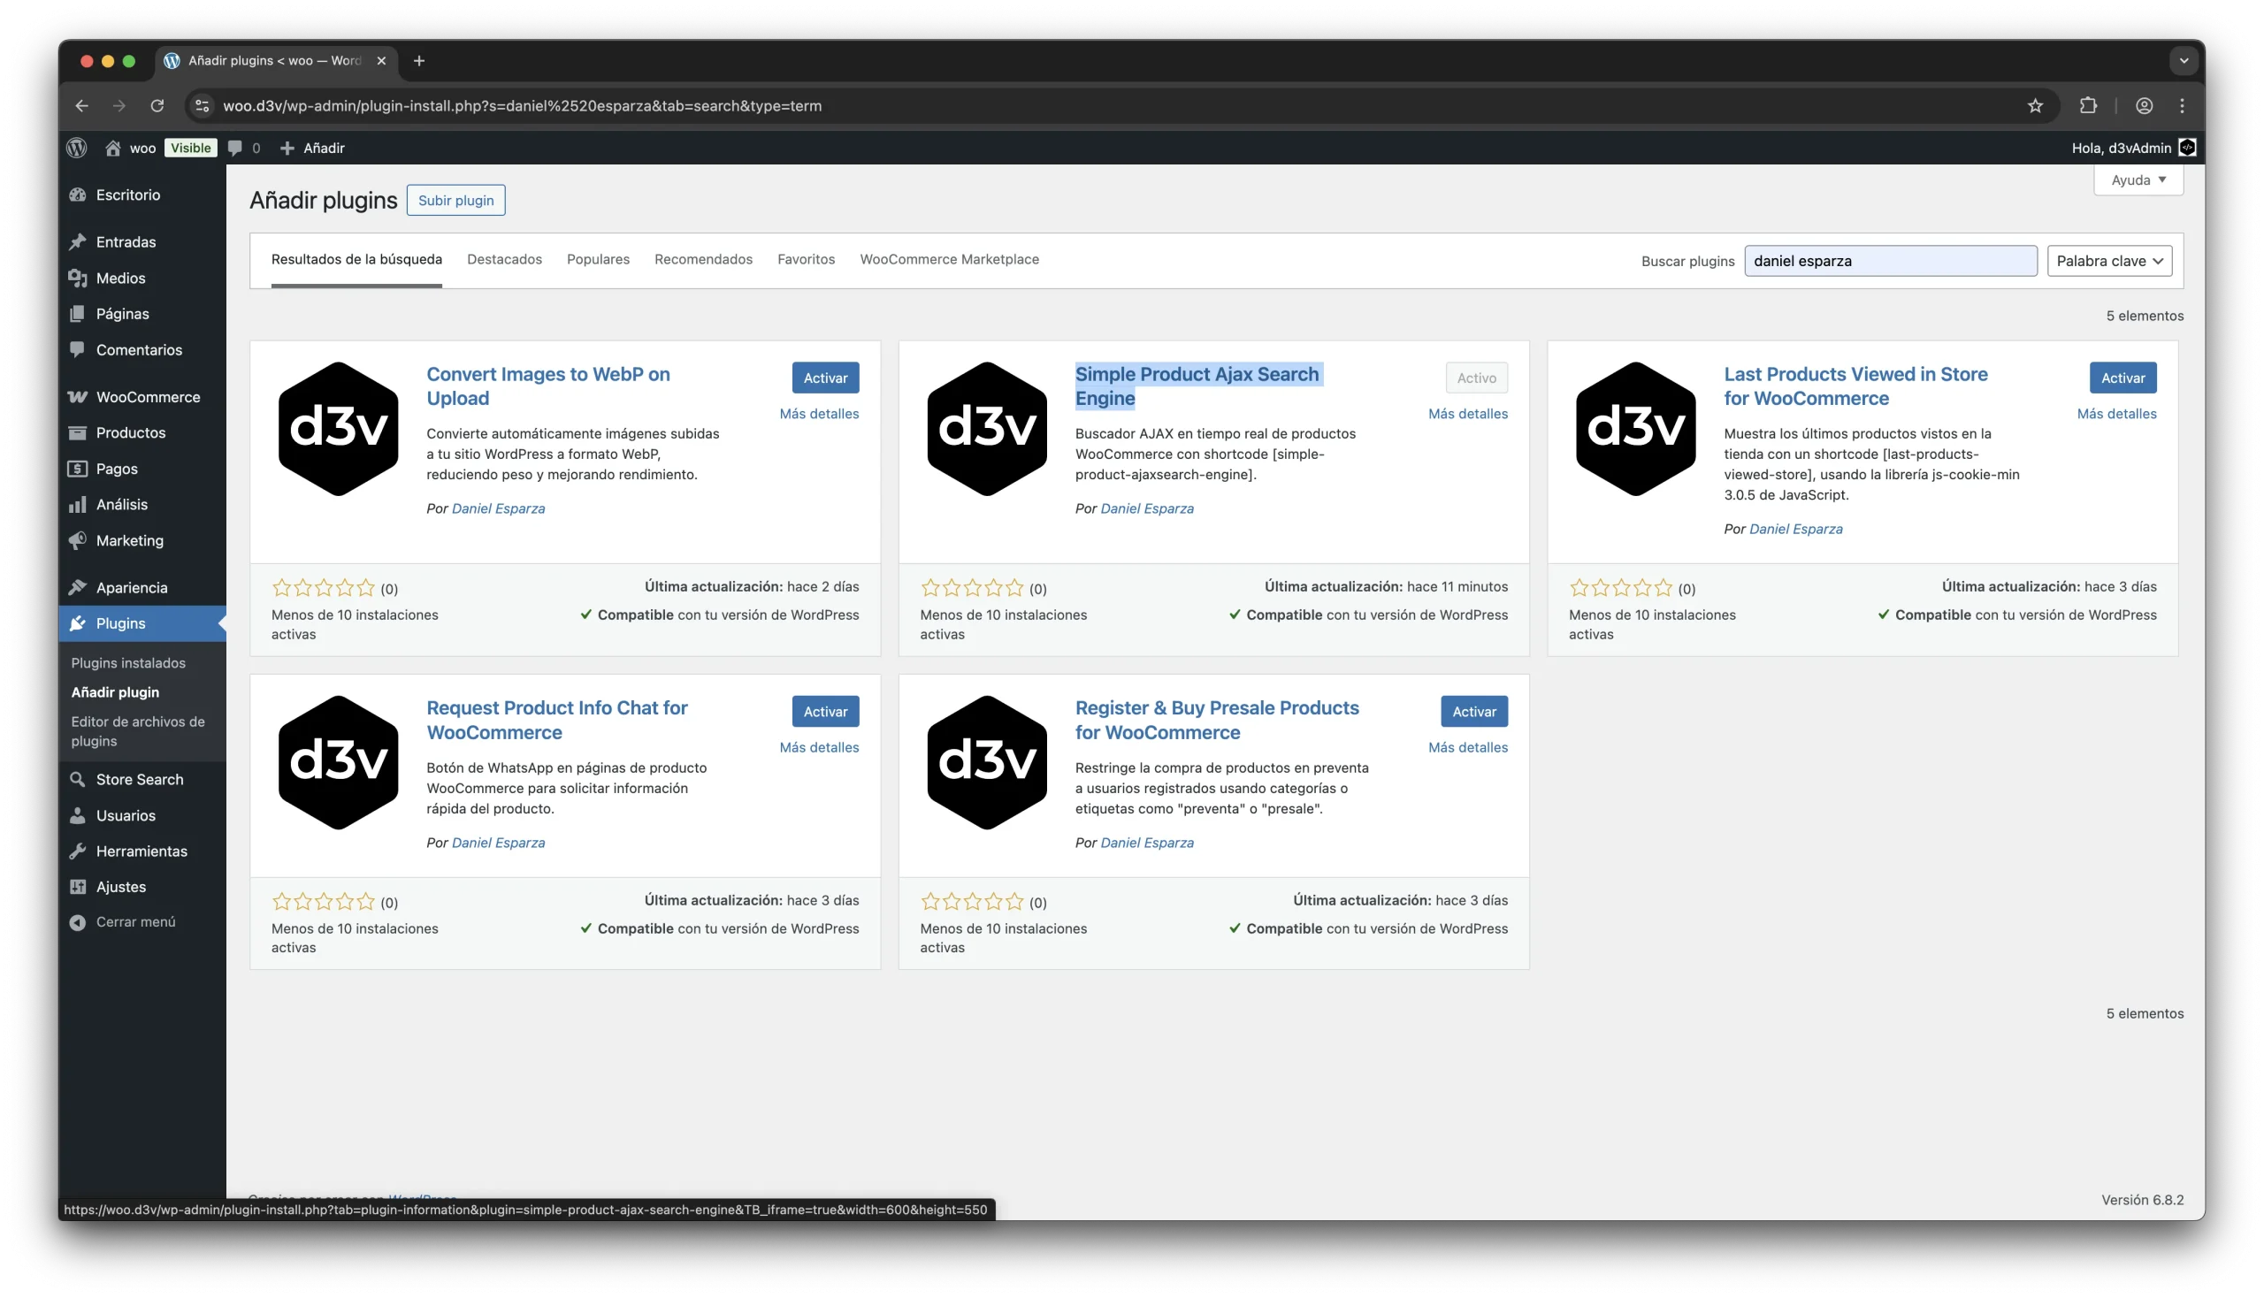Open the Chrome tab list chevron

coord(2183,61)
